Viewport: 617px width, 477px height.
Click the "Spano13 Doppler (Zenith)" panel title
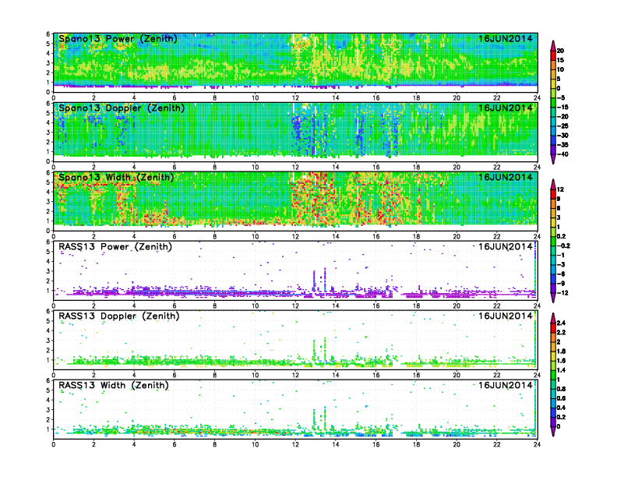point(122,108)
